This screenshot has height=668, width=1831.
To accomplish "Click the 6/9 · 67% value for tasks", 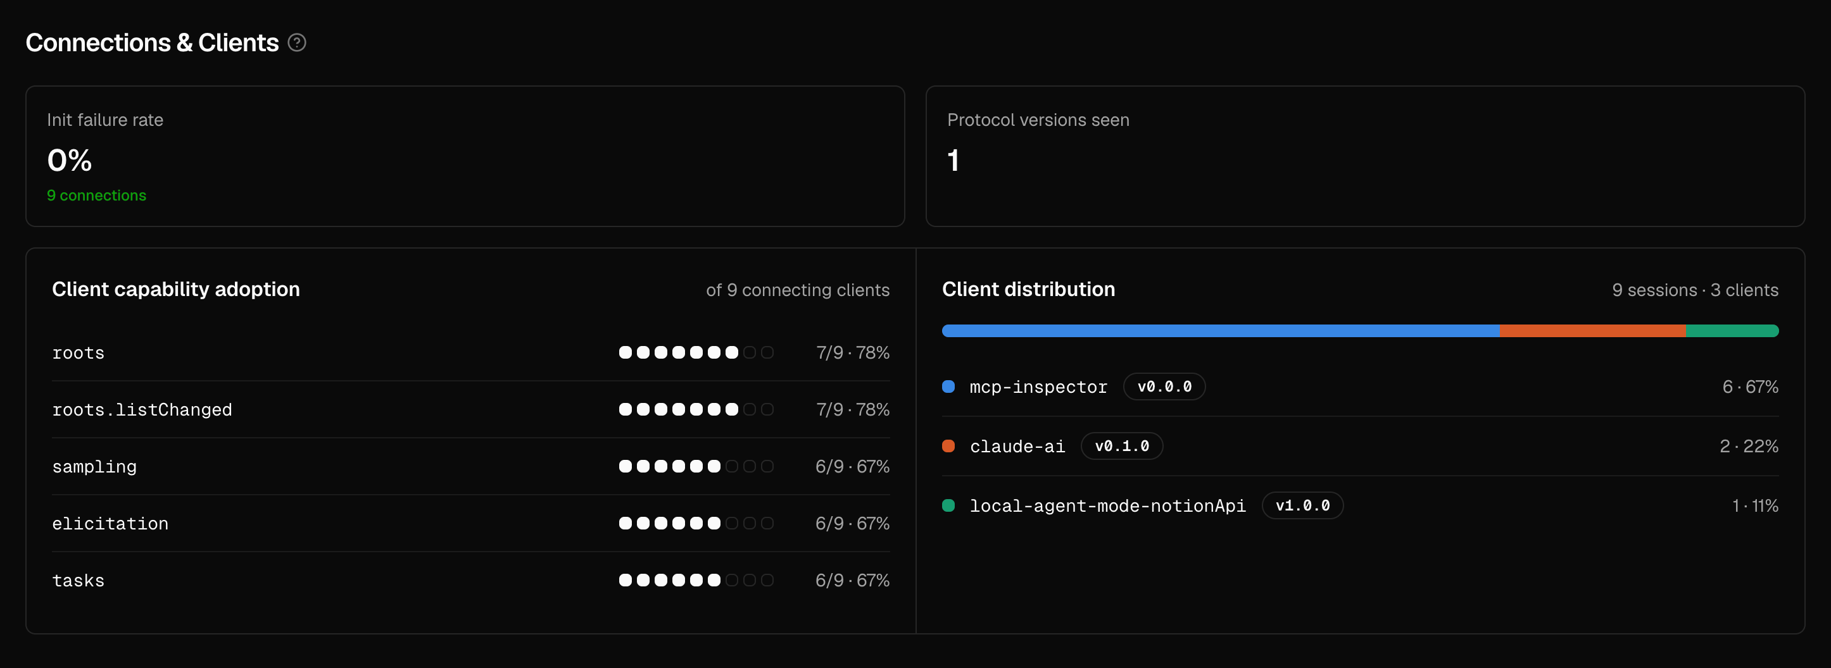I will [x=852, y=580].
